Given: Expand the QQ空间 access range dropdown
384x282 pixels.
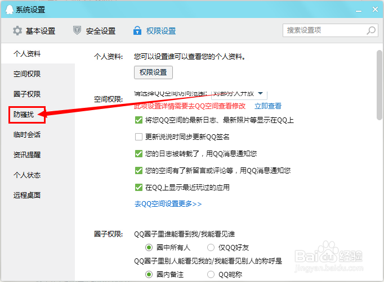Looking at the screenshot, I should pos(239,94).
